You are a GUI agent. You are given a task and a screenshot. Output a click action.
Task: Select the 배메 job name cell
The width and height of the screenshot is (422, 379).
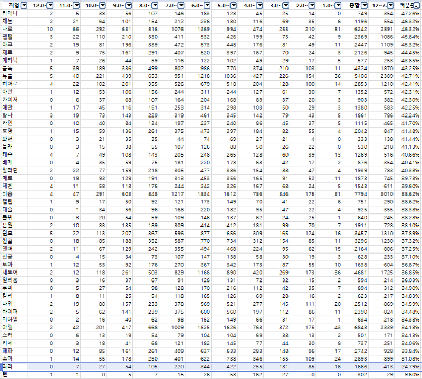[x=15, y=162]
